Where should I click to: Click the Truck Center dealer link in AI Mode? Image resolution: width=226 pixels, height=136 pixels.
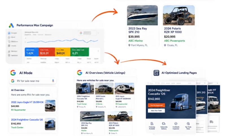[17, 127]
